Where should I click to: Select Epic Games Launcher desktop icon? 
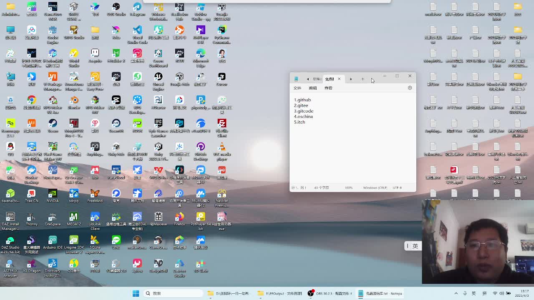(158, 128)
